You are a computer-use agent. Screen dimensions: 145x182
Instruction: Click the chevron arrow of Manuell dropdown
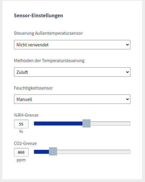coord(127,99)
